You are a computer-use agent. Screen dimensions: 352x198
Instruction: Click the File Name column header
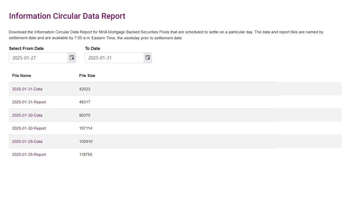21,76
